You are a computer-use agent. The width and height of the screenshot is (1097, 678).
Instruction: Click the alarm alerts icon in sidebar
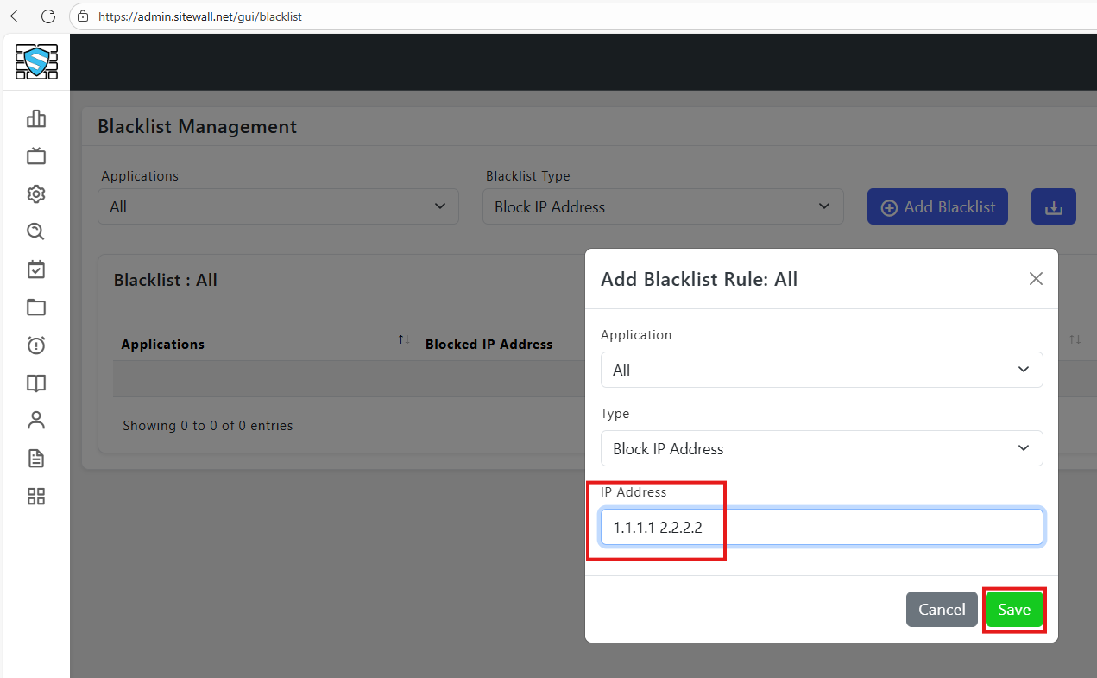35,345
